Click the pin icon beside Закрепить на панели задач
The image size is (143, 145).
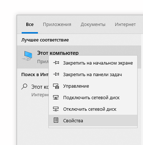click(x=56, y=74)
